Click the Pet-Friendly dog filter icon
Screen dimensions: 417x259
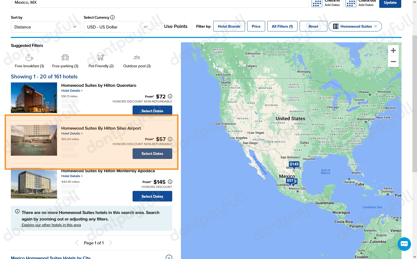click(101, 57)
